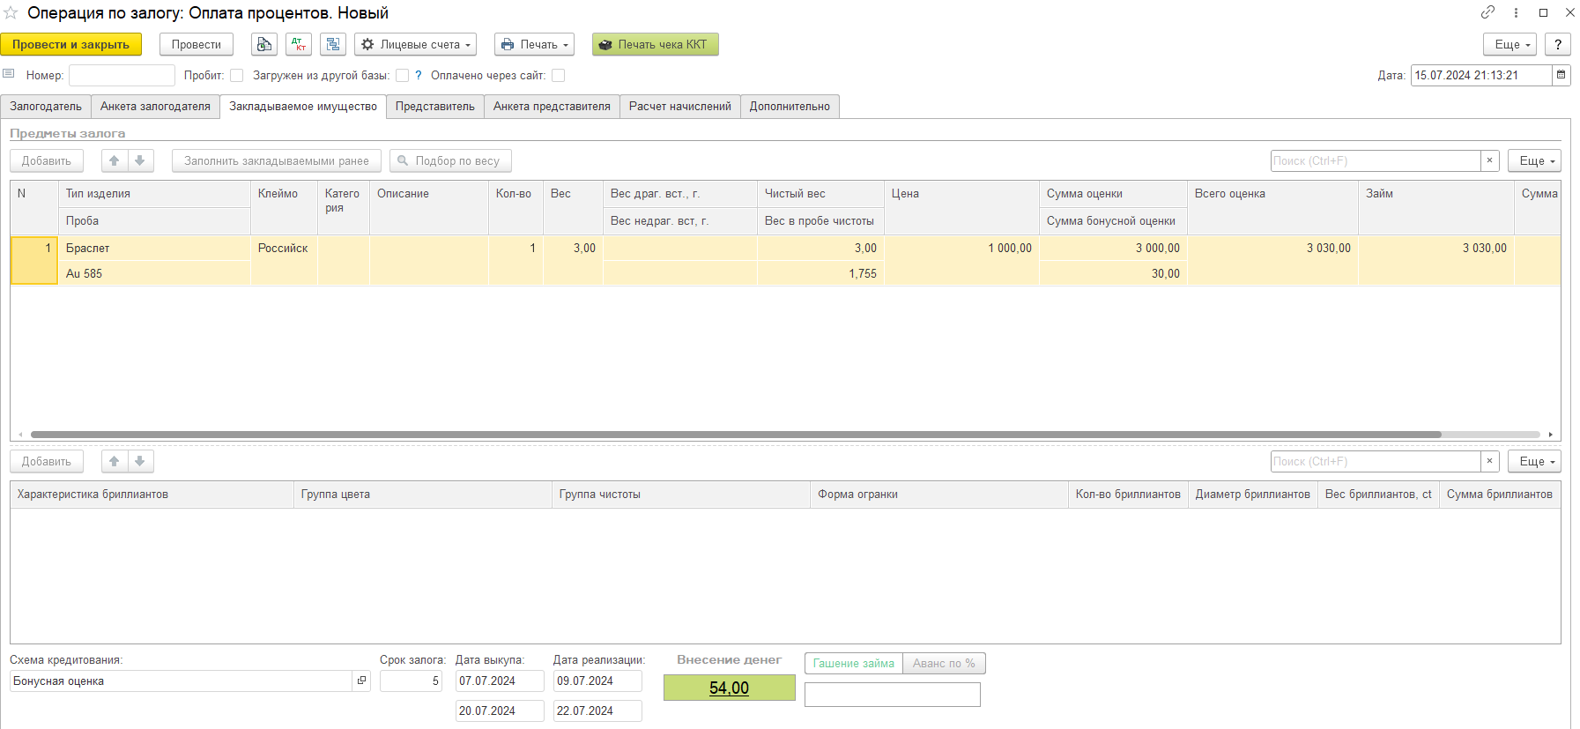Click Схема кредитования field Бонусная оценка

182,681
